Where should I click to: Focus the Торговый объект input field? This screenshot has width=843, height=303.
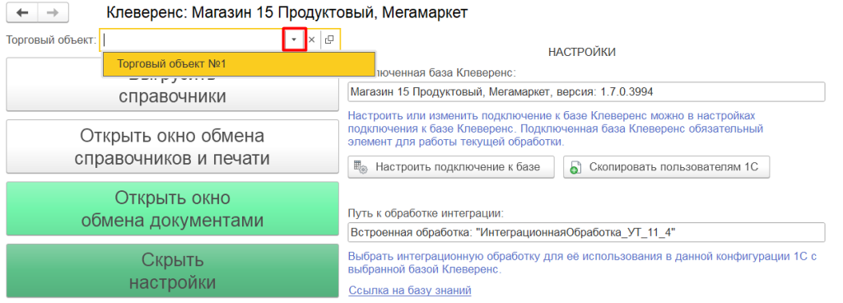(x=193, y=40)
